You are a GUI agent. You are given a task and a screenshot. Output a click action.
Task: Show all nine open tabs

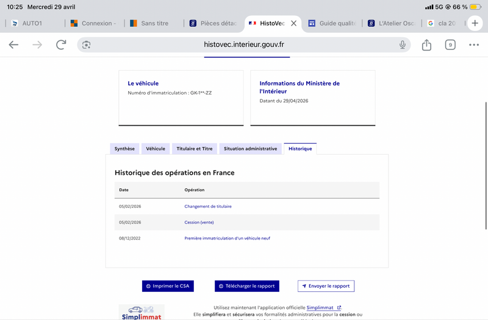pos(450,44)
